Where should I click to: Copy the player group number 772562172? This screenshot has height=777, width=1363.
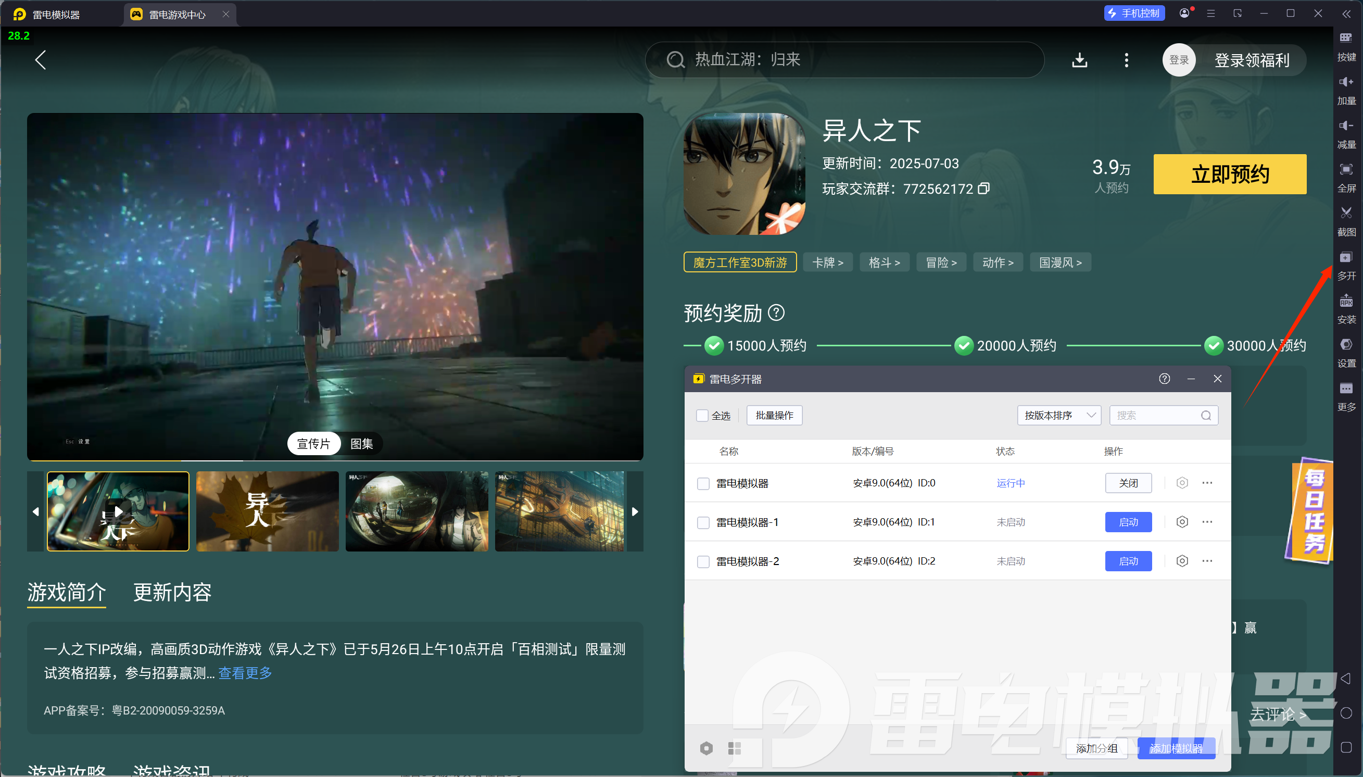click(983, 189)
